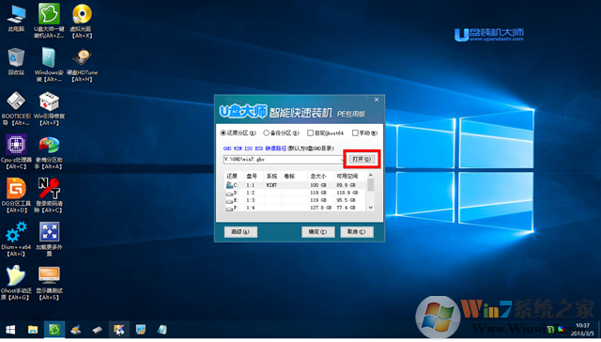
Task: Click the partition list scrollbar thumb
Action: click(x=371, y=185)
